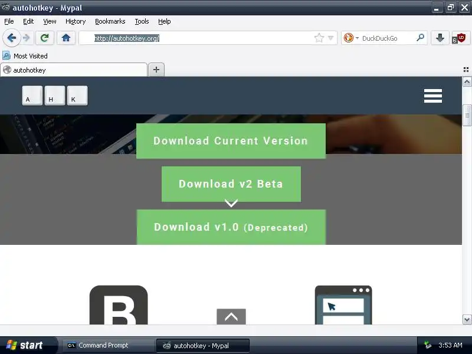472x354 pixels.
Task: Click Download Current Version button
Action: [231, 141]
